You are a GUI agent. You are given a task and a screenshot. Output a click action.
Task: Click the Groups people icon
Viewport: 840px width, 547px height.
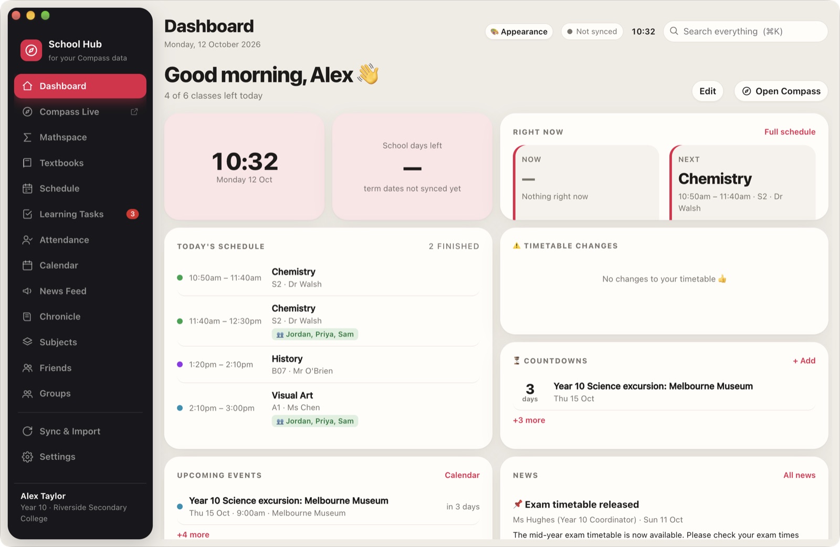coord(28,394)
